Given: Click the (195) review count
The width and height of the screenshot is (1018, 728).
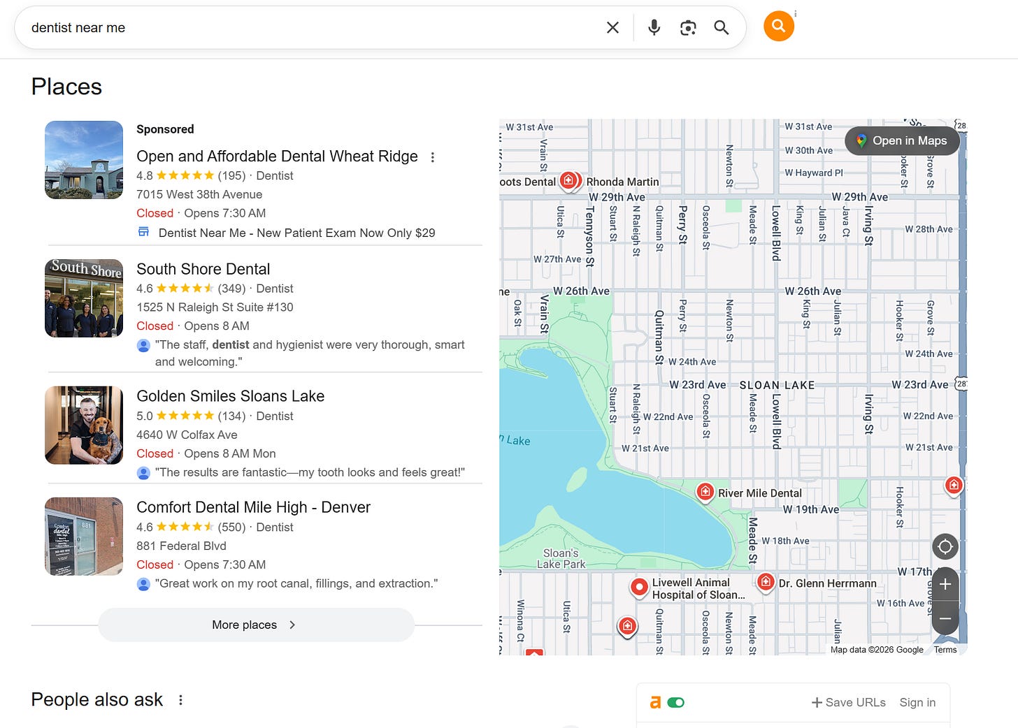Looking at the screenshot, I should (231, 175).
